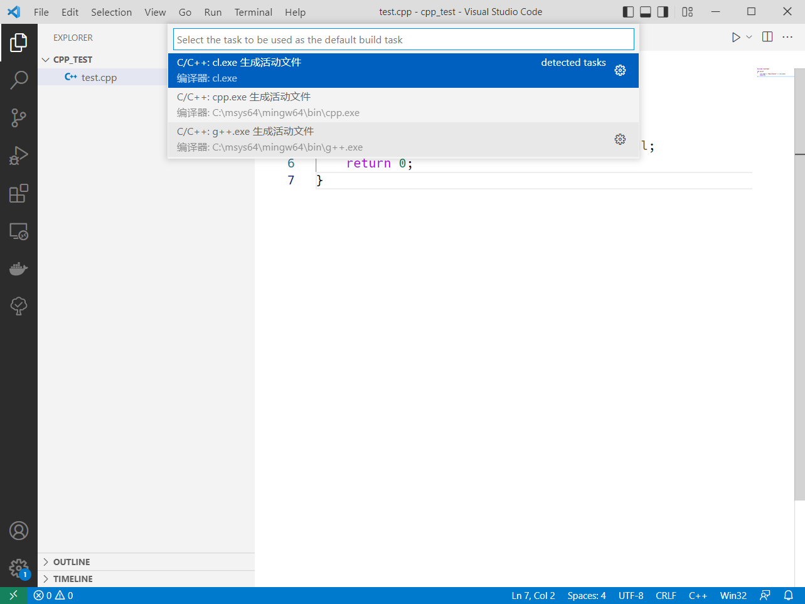Open the run options dropdown arrow
Screen dimensions: 805x604
click(x=749, y=38)
